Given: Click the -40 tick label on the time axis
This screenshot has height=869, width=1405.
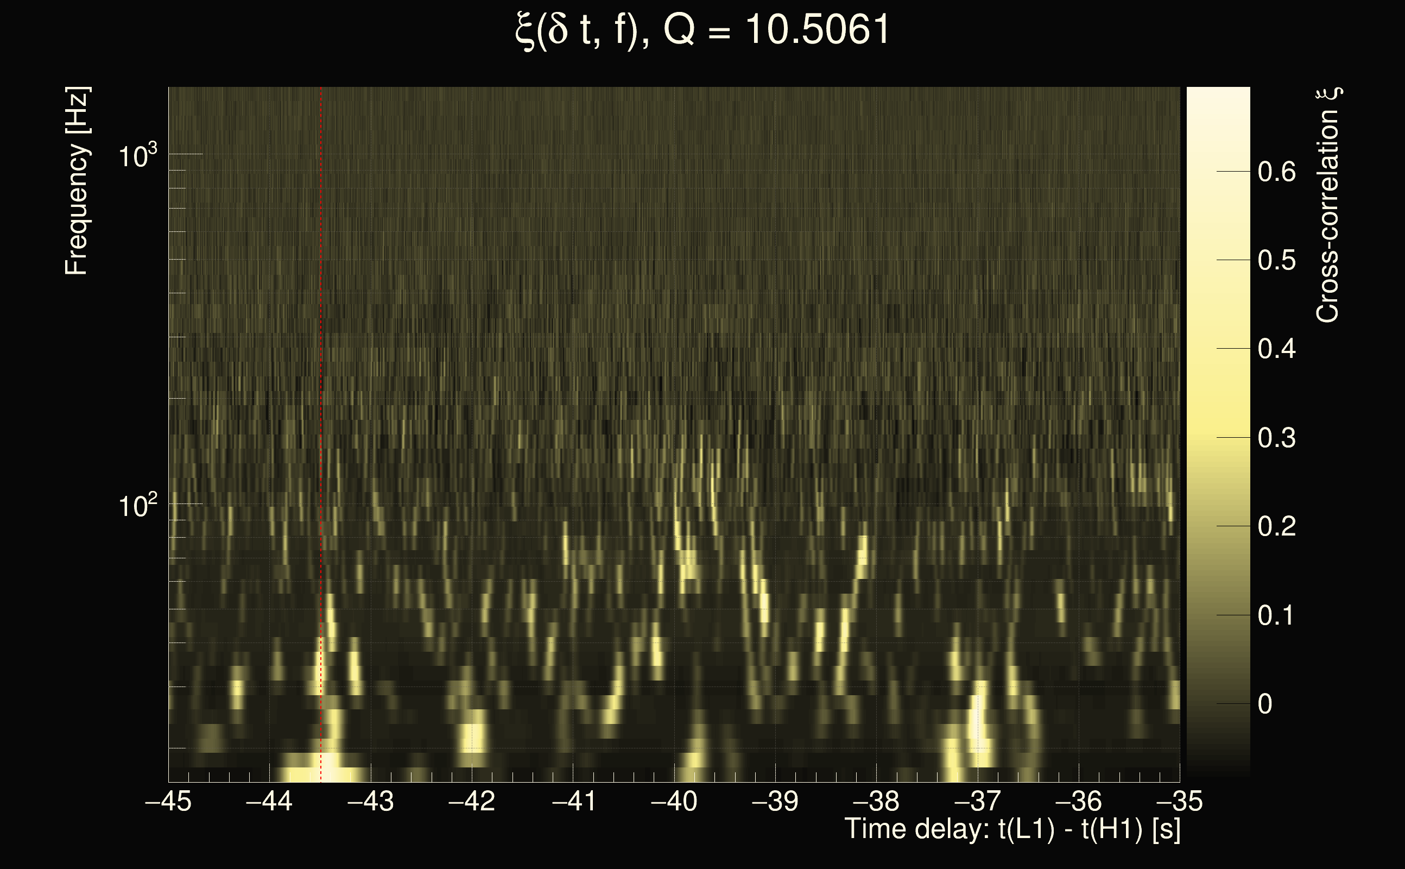Looking at the screenshot, I should (x=674, y=801).
